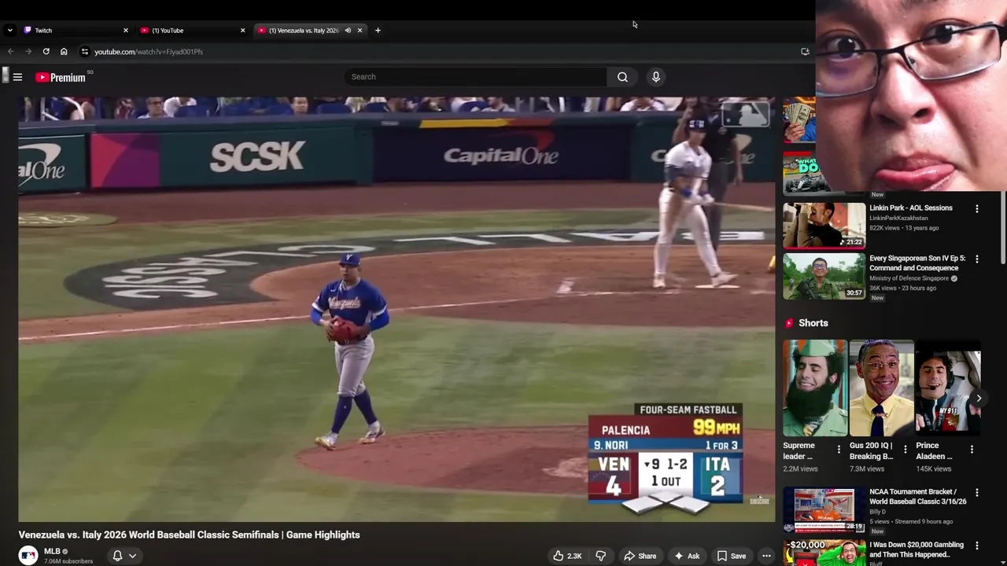Start voice search with the microphone icon
This screenshot has height=566, width=1007.
[655, 77]
